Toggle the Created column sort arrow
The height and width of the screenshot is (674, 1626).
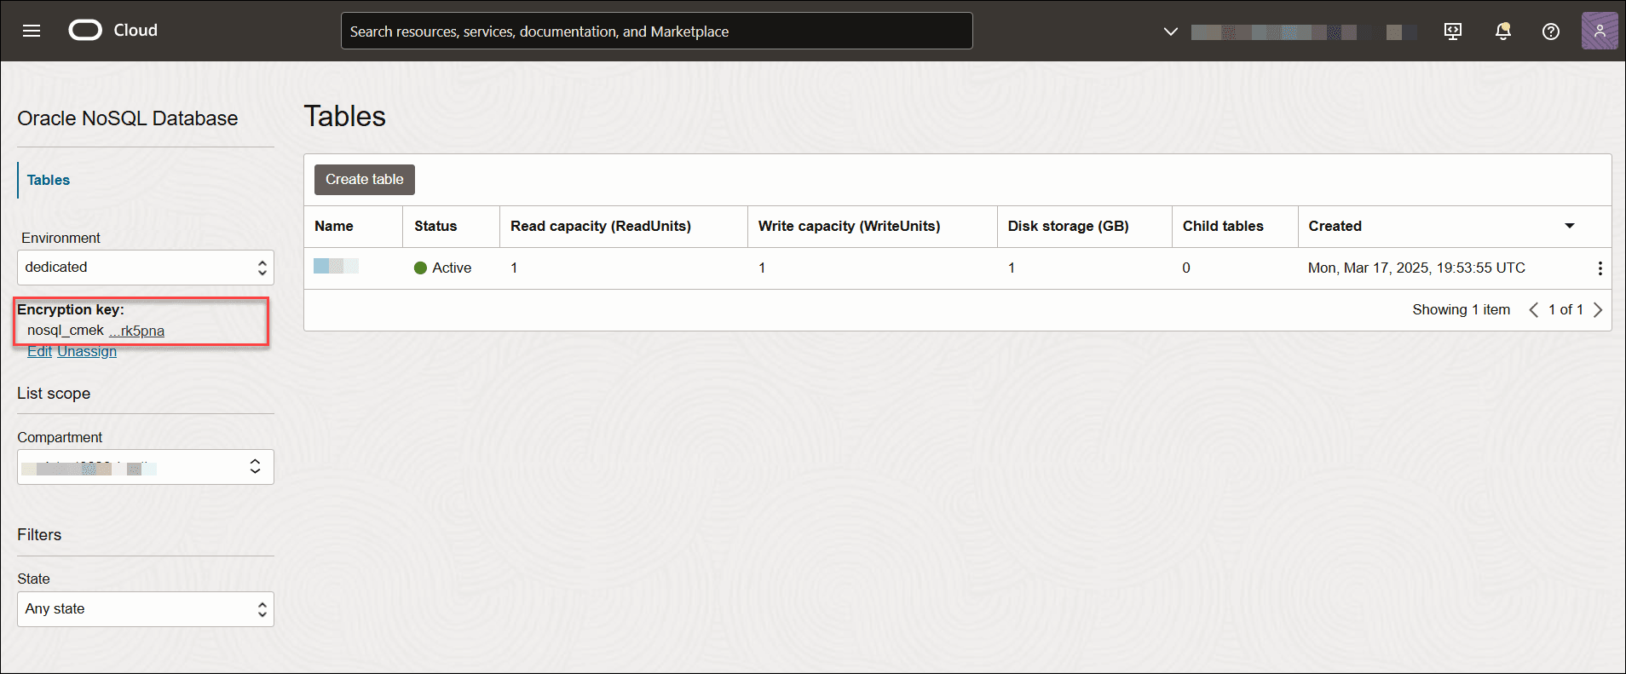coord(1570,226)
